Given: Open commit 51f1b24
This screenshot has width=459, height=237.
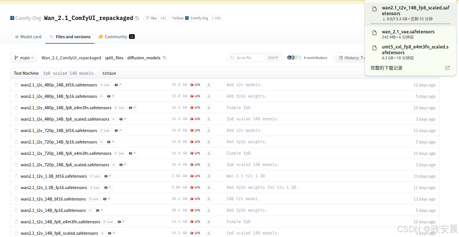Looking at the screenshot, I should 109,73.
